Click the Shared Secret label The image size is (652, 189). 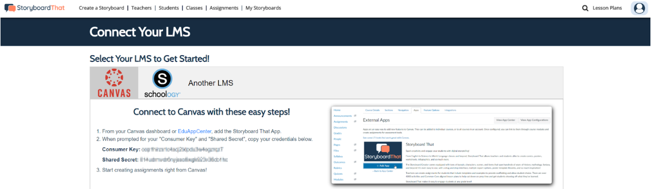click(x=120, y=159)
